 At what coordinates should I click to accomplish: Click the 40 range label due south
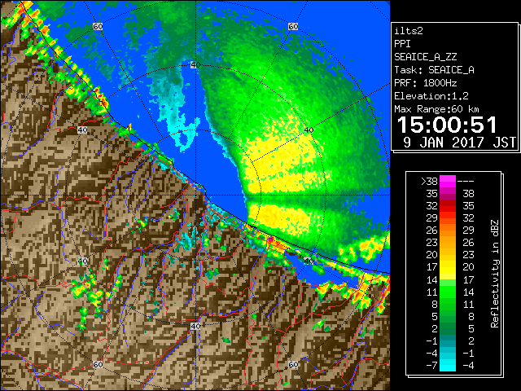point(195,326)
